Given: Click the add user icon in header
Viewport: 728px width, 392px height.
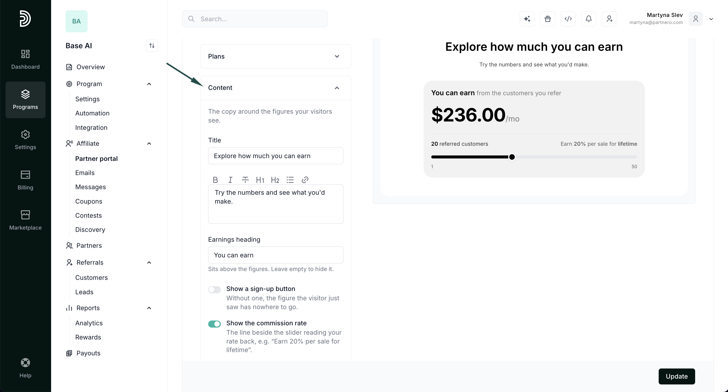Looking at the screenshot, I should pyautogui.click(x=609, y=19).
